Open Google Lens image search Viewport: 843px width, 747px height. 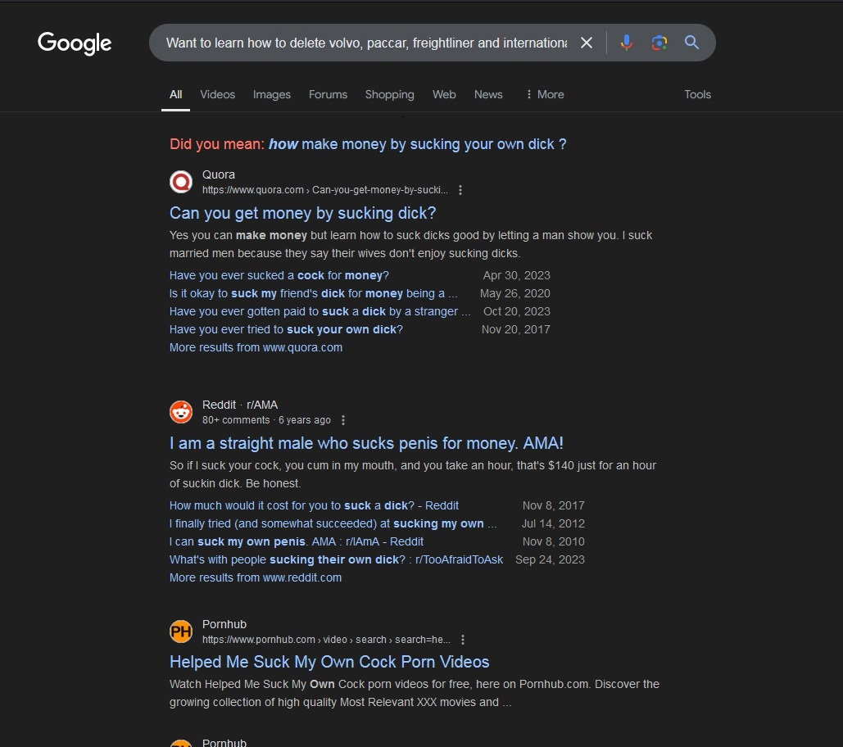pyautogui.click(x=659, y=43)
